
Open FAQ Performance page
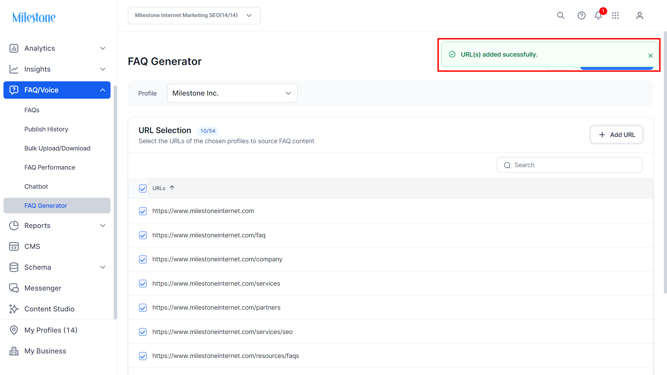(x=50, y=168)
